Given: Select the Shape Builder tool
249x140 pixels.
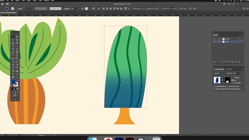Looking at the screenshot, I should point(13,61).
